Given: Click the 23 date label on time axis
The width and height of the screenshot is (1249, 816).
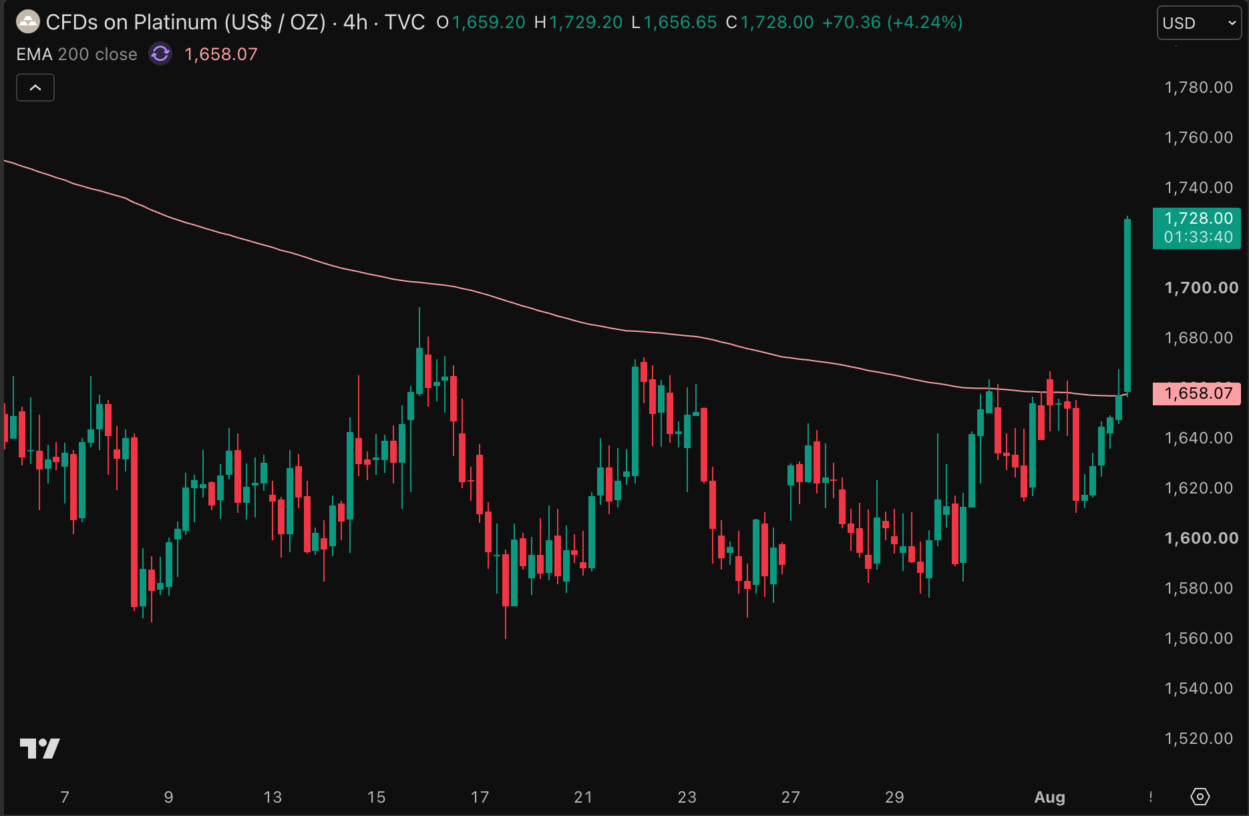Looking at the screenshot, I should pyautogui.click(x=687, y=797).
